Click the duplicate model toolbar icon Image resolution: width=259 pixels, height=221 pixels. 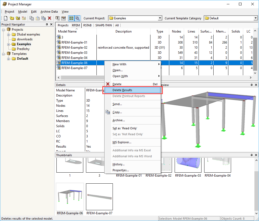44,18
